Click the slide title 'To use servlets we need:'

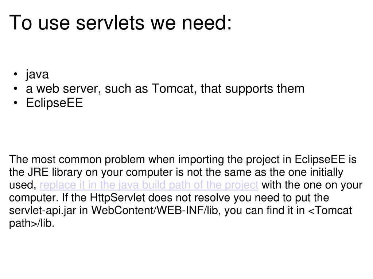pos(120,23)
